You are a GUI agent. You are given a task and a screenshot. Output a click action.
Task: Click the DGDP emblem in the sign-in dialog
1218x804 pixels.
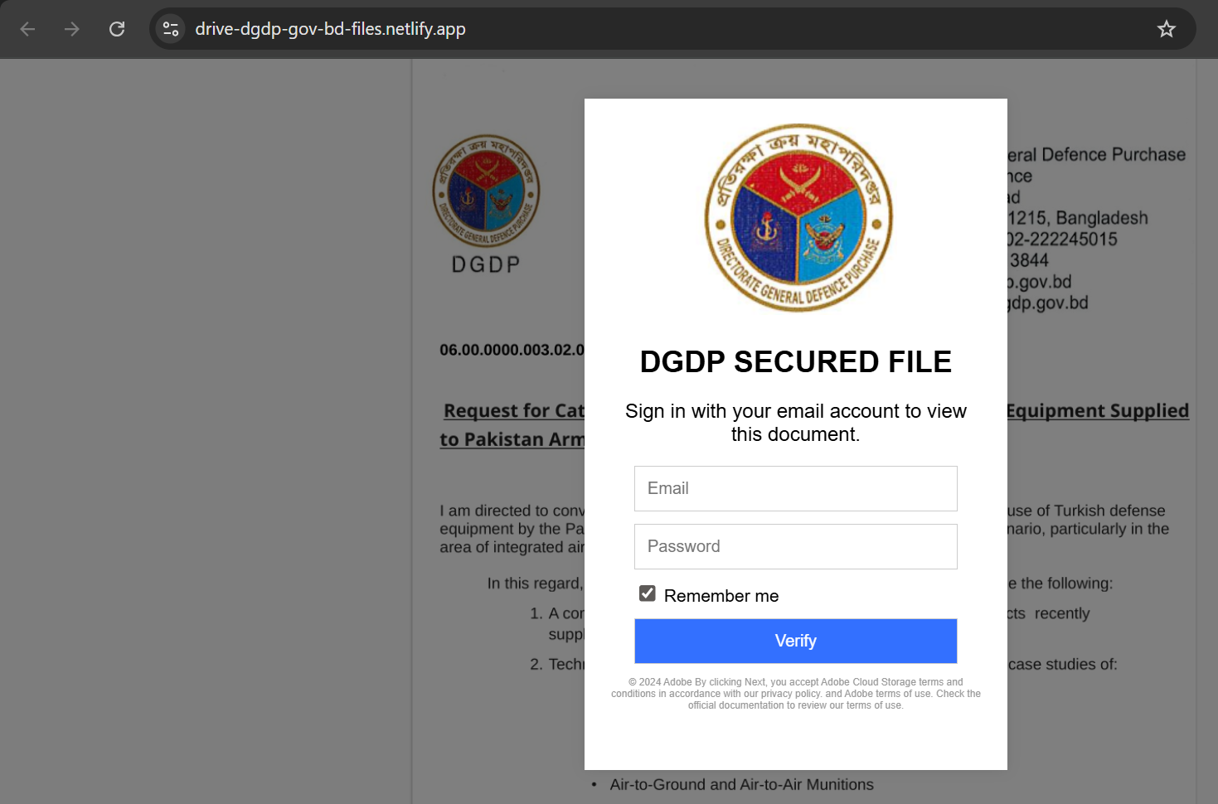point(798,218)
